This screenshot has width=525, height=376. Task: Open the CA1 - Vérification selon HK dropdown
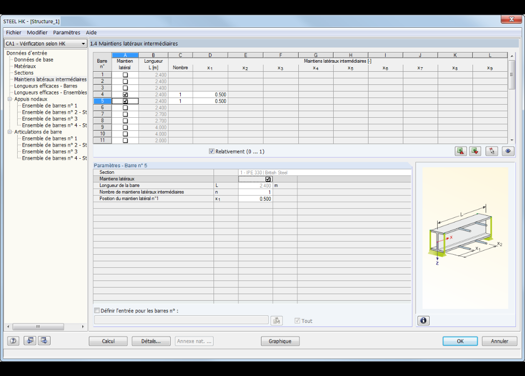point(45,43)
